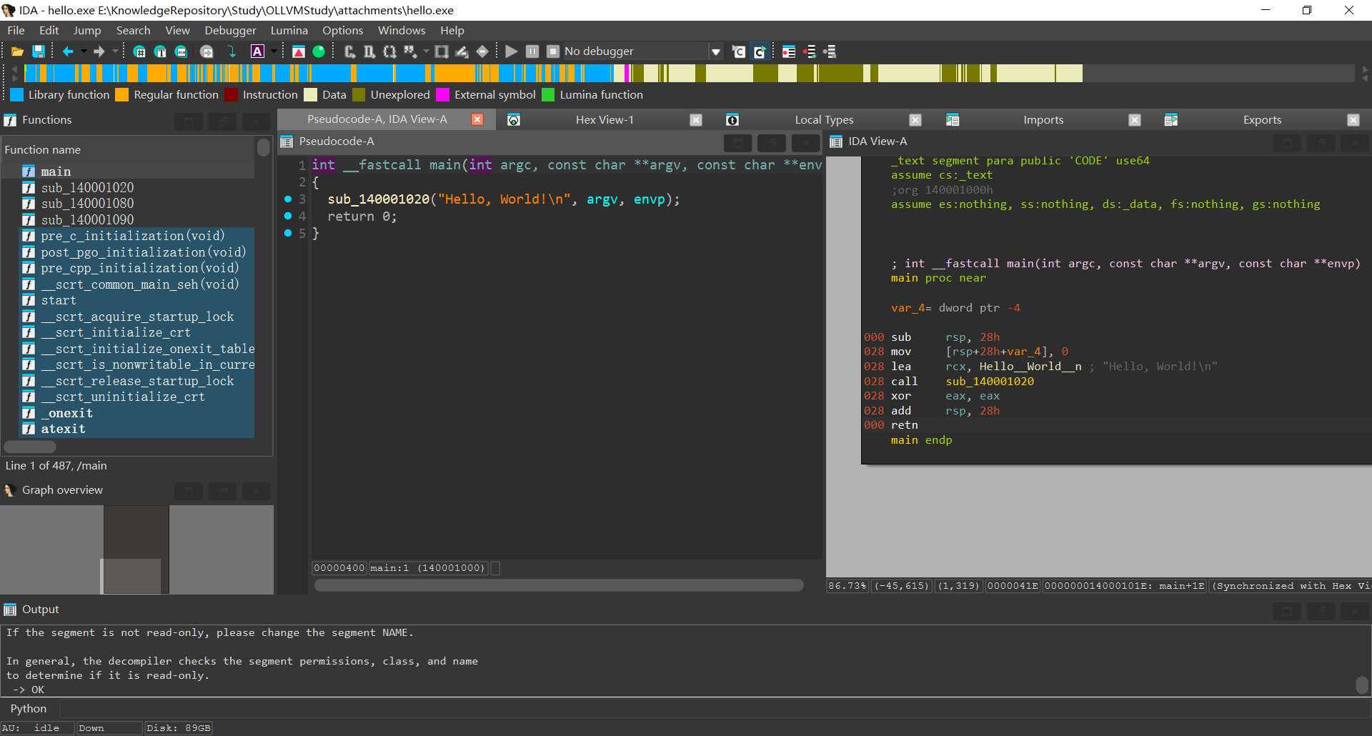Start process with the play button

click(511, 51)
